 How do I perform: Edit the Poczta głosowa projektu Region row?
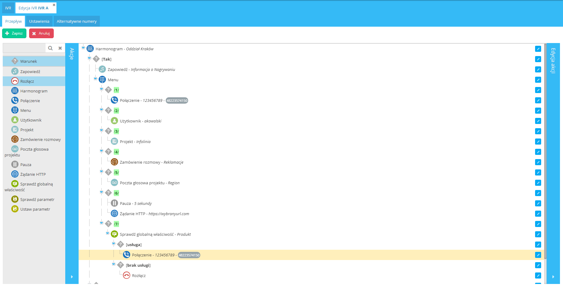point(538,183)
